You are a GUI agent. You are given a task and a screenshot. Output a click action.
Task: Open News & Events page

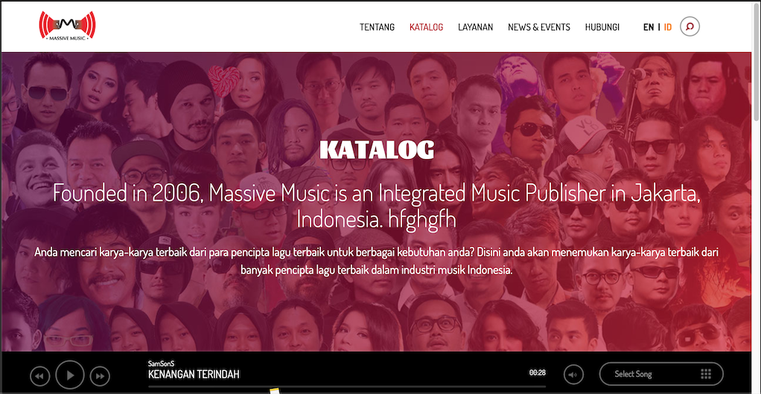click(x=538, y=28)
